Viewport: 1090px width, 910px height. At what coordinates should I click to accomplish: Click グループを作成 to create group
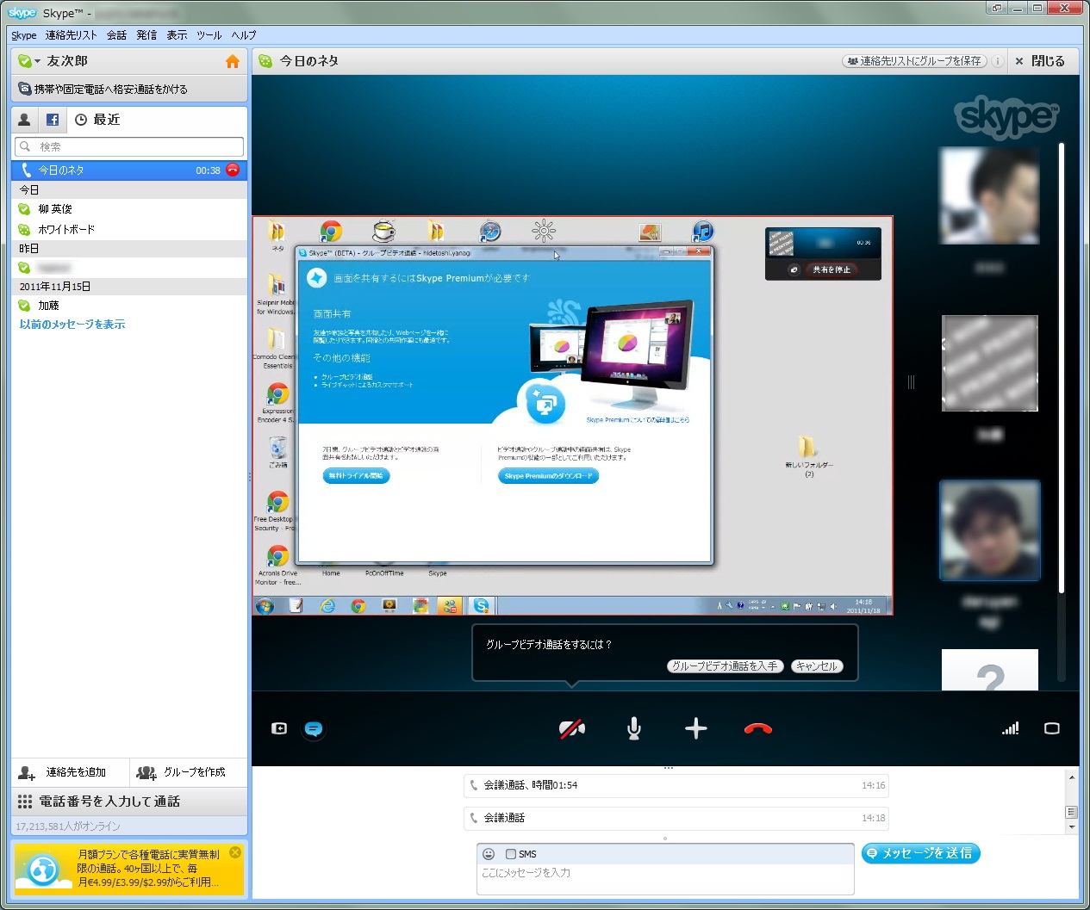pos(189,772)
